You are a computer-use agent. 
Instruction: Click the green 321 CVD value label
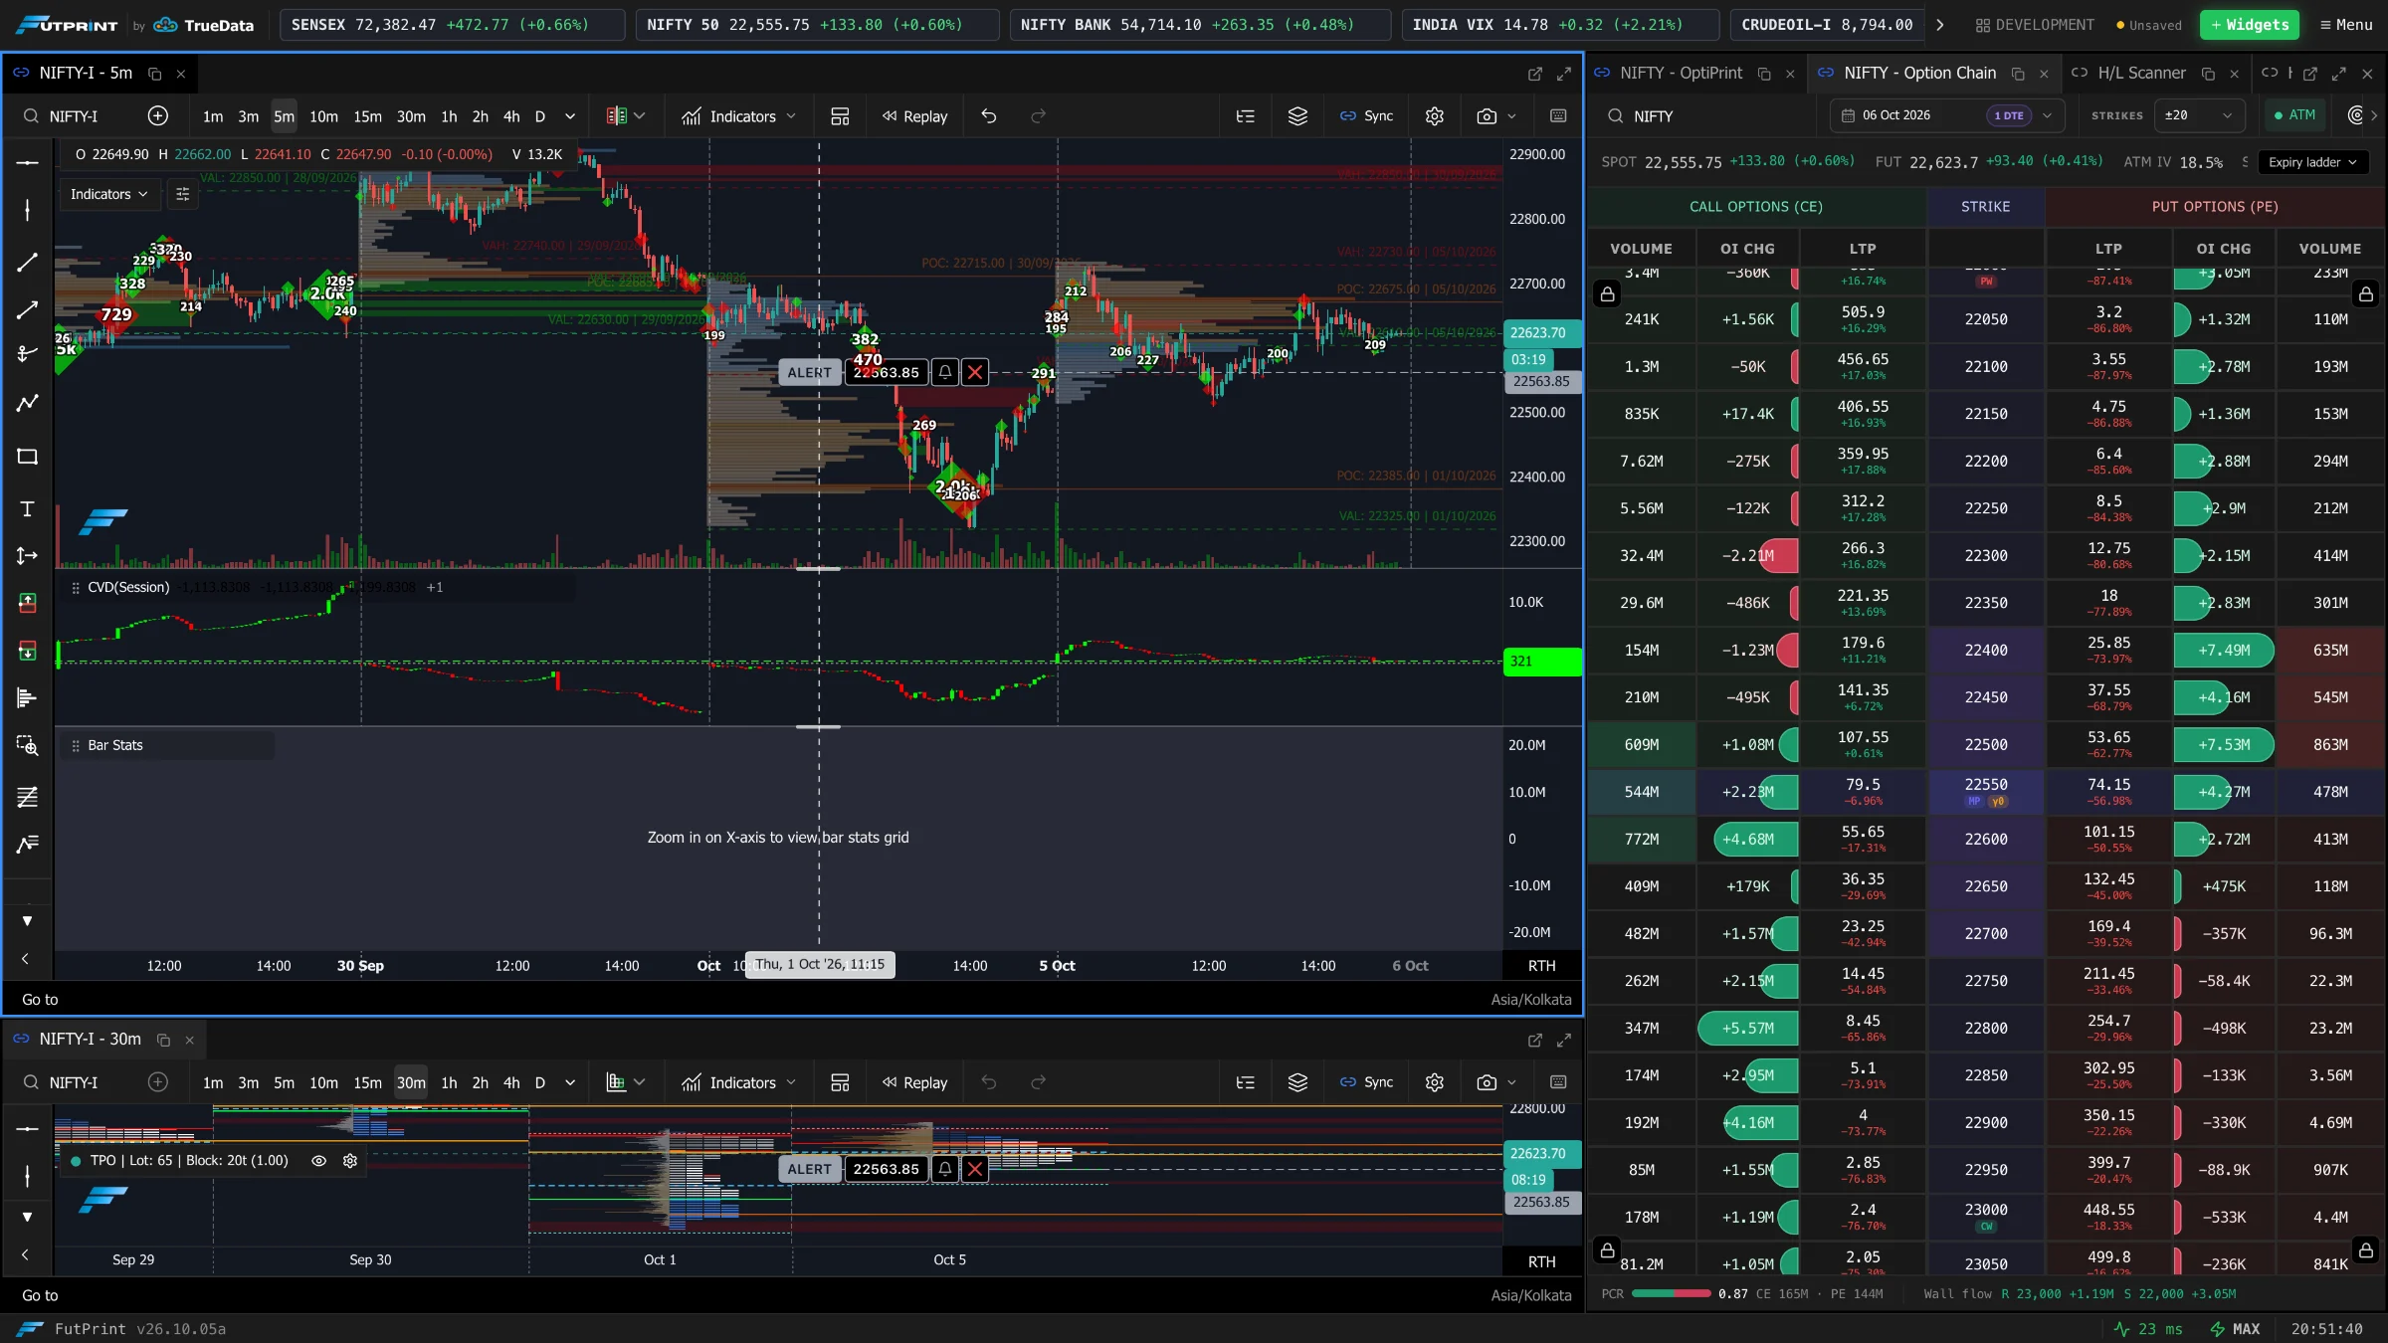coord(1541,662)
